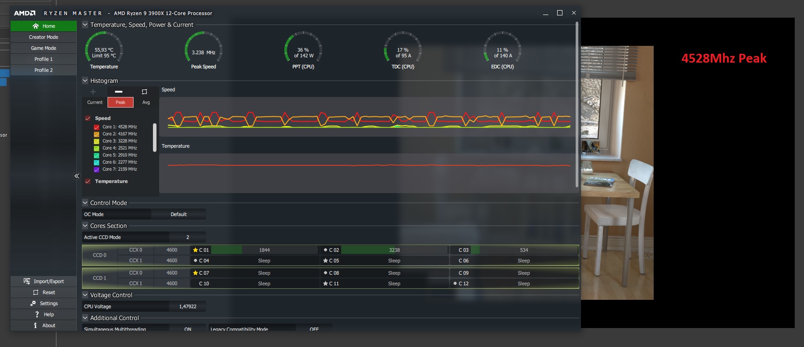This screenshot has width=804, height=347.
Task: Click the Temperature gauge dial
Action: click(104, 48)
